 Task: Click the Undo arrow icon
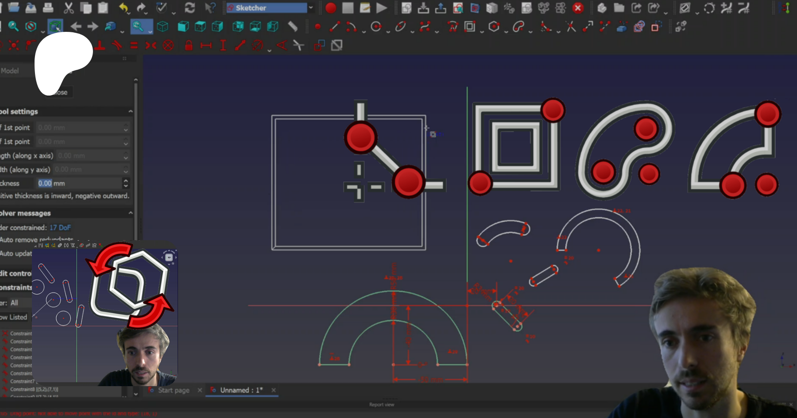124,8
